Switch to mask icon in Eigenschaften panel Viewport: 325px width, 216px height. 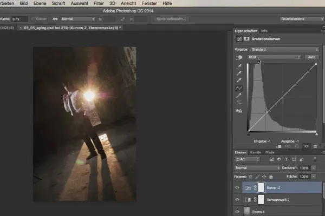[x=246, y=39]
